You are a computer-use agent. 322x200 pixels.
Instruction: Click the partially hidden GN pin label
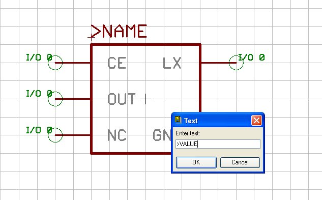(162, 135)
